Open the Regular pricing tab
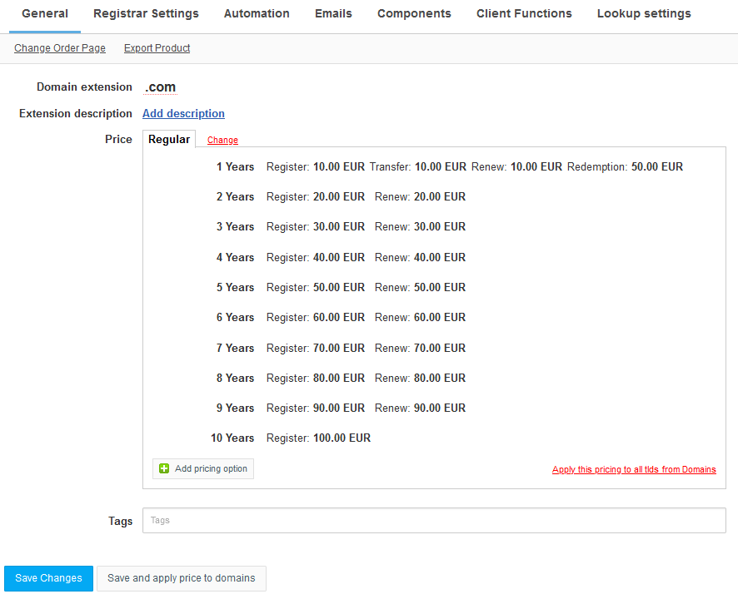The height and width of the screenshot is (599, 738). tap(169, 139)
